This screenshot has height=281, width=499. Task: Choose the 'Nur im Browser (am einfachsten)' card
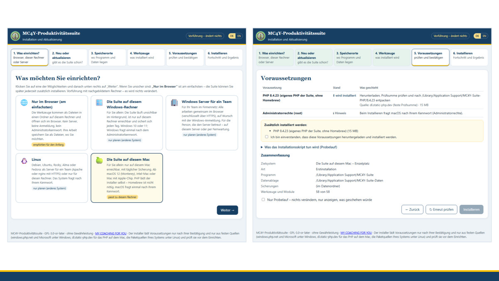point(52,123)
